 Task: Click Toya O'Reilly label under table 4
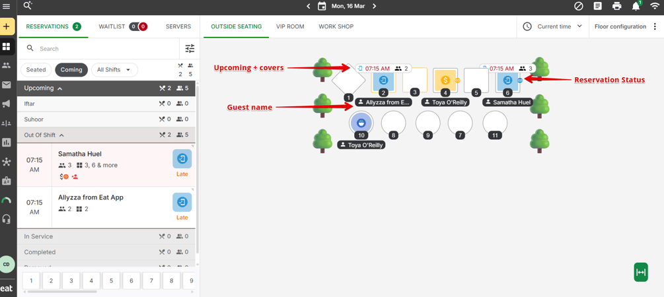click(x=445, y=102)
